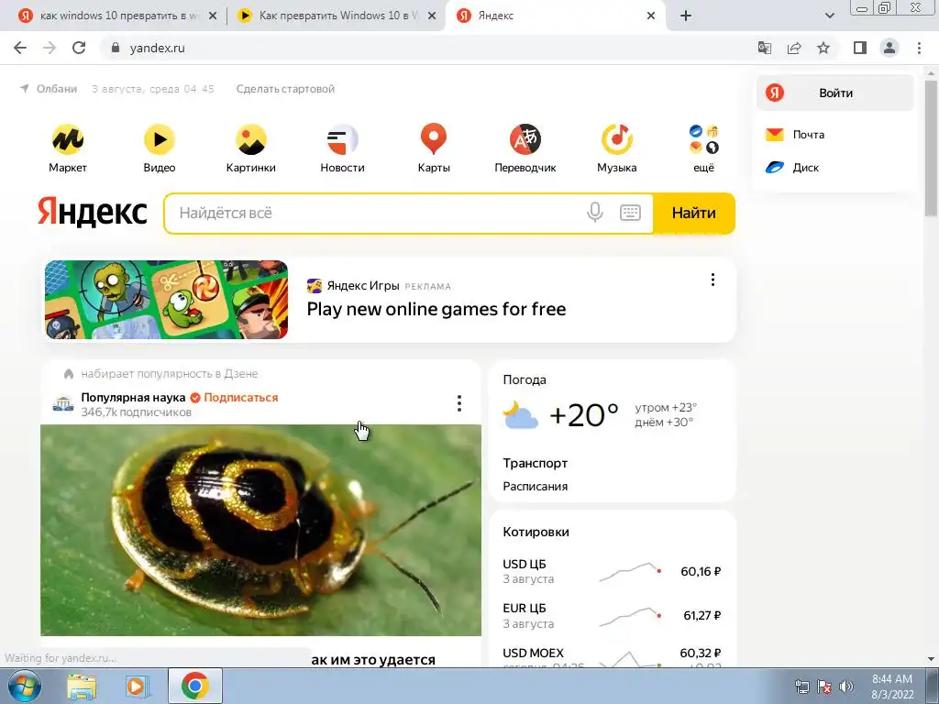Open Расписания link
The image size is (939, 704).
[x=535, y=486]
